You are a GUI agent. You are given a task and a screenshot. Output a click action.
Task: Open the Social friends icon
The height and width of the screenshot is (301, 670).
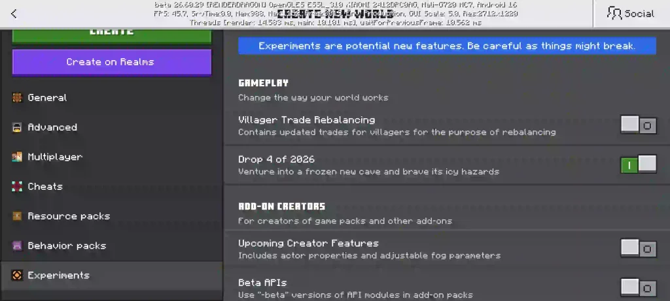[x=615, y=13]
